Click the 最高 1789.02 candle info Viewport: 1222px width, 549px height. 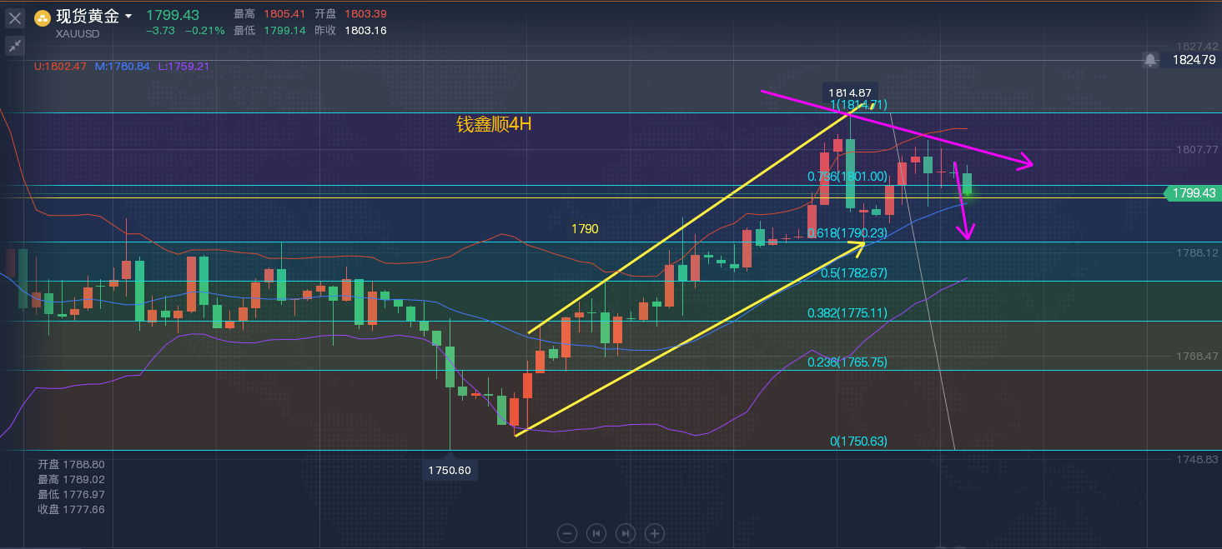tap(71, 479)
